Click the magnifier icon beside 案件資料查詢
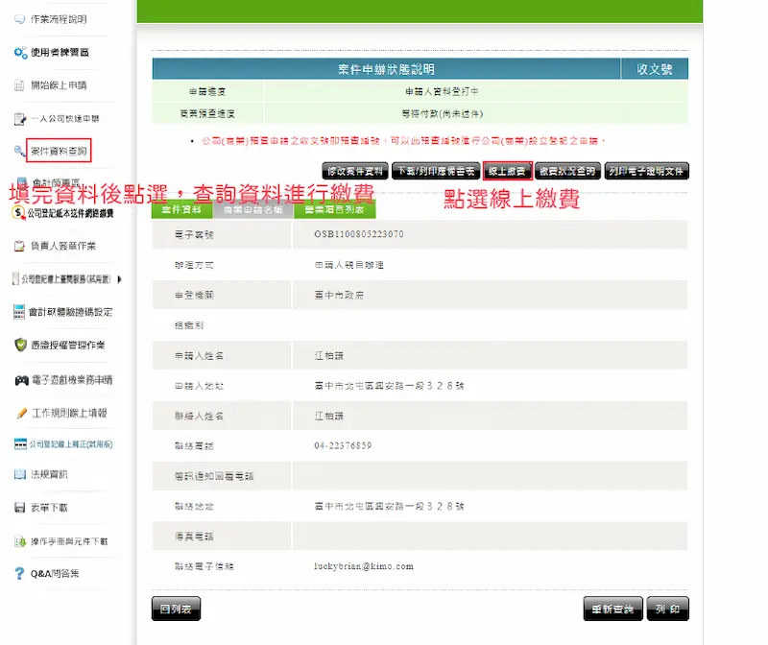768x645 pixels. point(20,152)
